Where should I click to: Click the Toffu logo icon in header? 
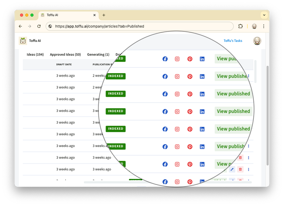click(x=23, y=41)
